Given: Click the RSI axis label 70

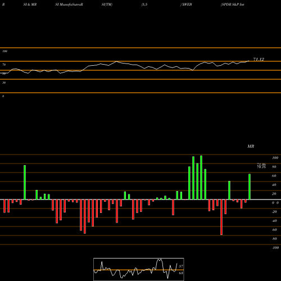Looking at the screenshot, I should pyautogui.click(x=4, y=65).
